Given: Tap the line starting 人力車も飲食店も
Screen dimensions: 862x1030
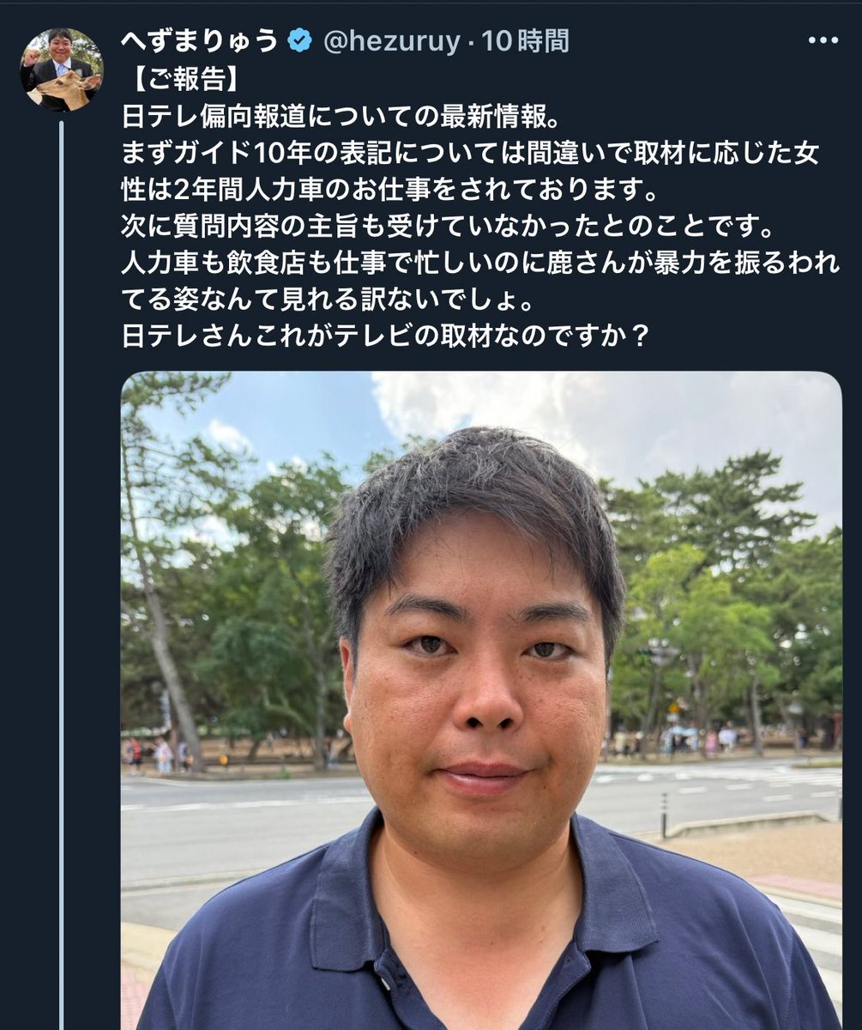Looking at the screenshot, I should pos(480,263).
